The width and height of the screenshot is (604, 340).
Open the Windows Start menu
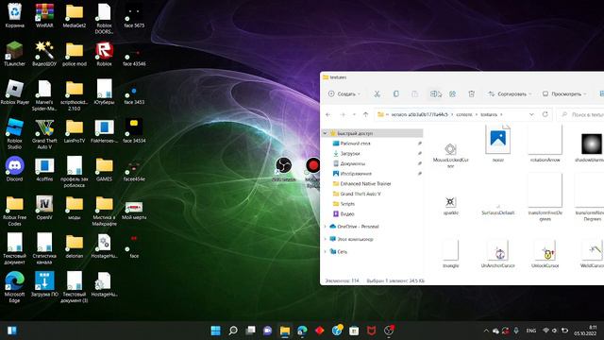click(x=216, y=331)
